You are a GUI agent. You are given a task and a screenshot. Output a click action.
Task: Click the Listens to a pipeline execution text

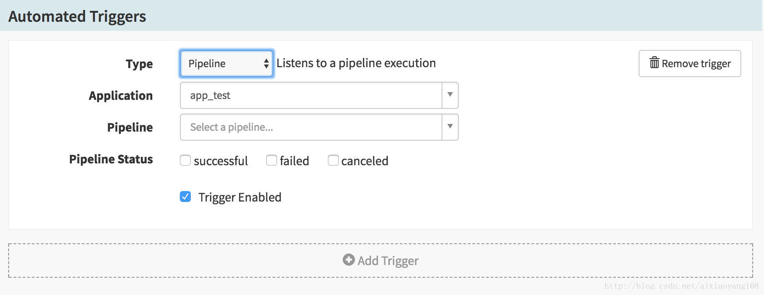356,63
